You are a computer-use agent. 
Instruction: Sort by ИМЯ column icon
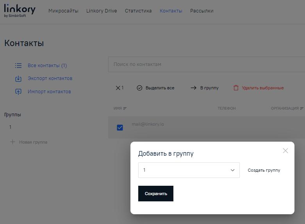tap(125, 108)
